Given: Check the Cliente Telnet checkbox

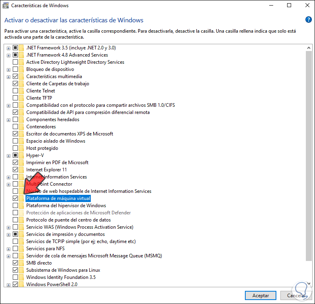Looking at the screenshot, I should [15, 91].
